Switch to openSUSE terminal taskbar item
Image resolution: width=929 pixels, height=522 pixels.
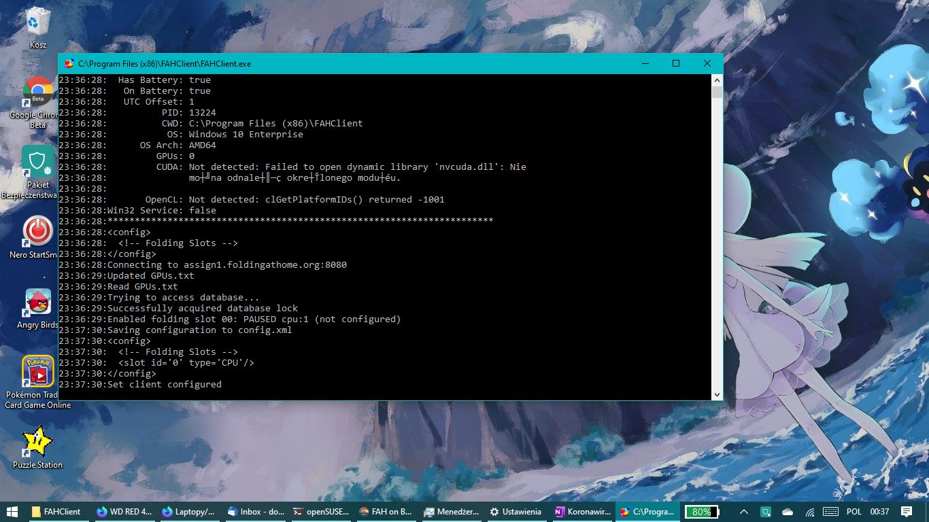pyautogui.click(x=321, y=512)
